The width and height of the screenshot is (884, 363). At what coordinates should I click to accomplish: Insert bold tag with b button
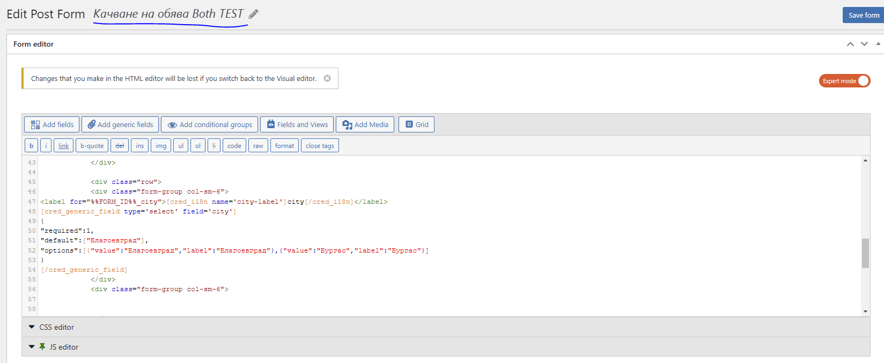pyautogui.click(x=31, y=145)
